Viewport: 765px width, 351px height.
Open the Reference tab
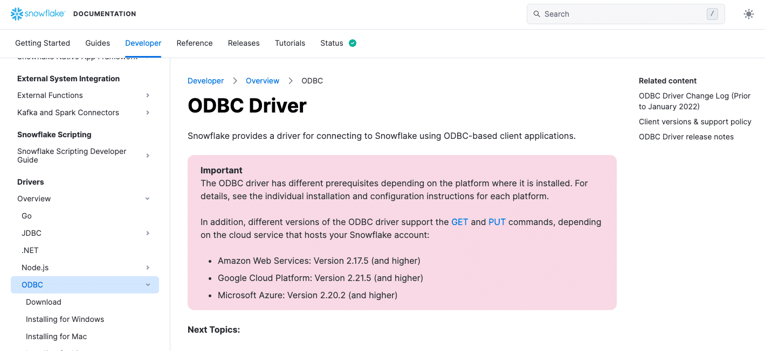[195, 43]
